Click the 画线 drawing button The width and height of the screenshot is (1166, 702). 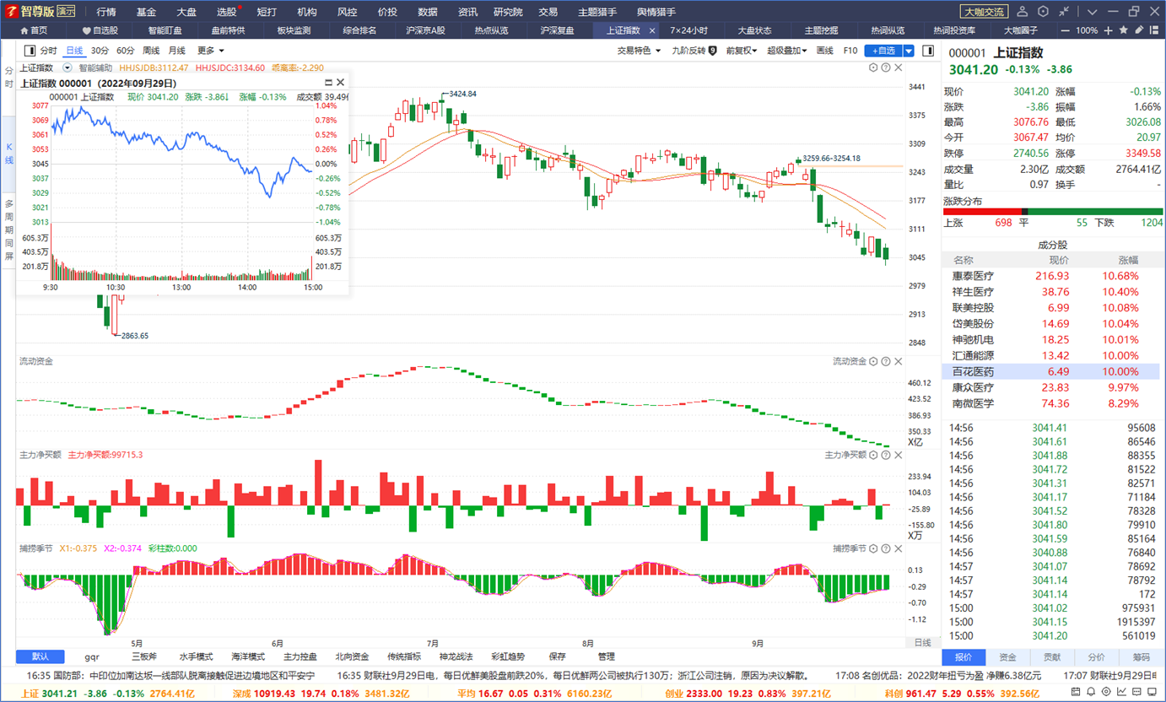pyautogui.click(x=824, y=51)
